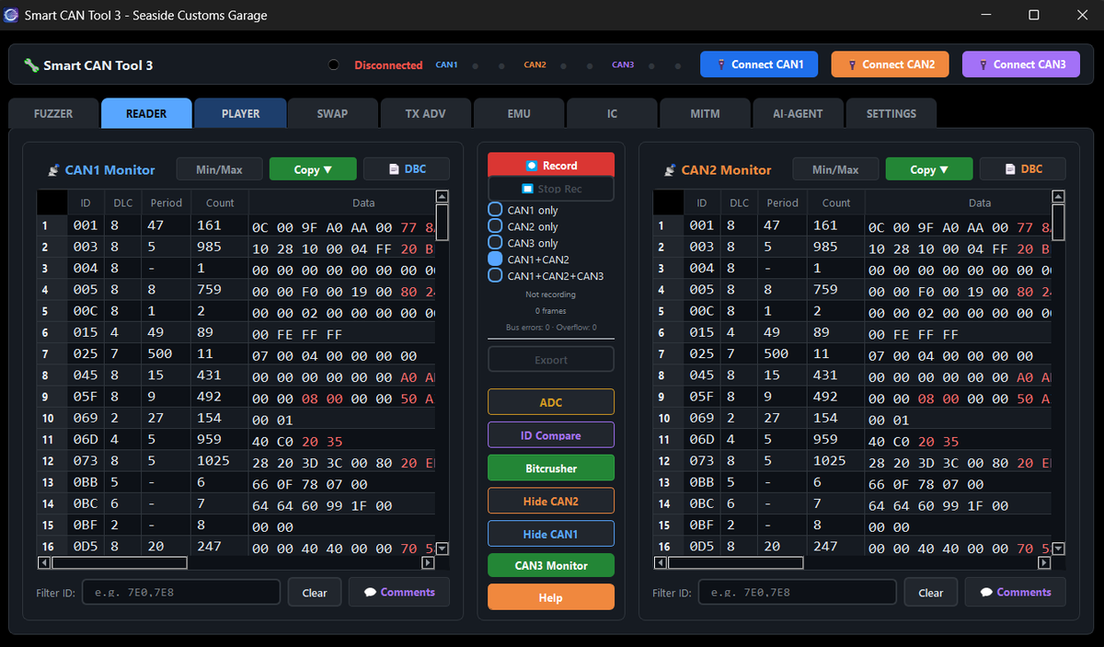
Task: Focus the CAN2 Filter ID input field
Action: click(797, 592)
